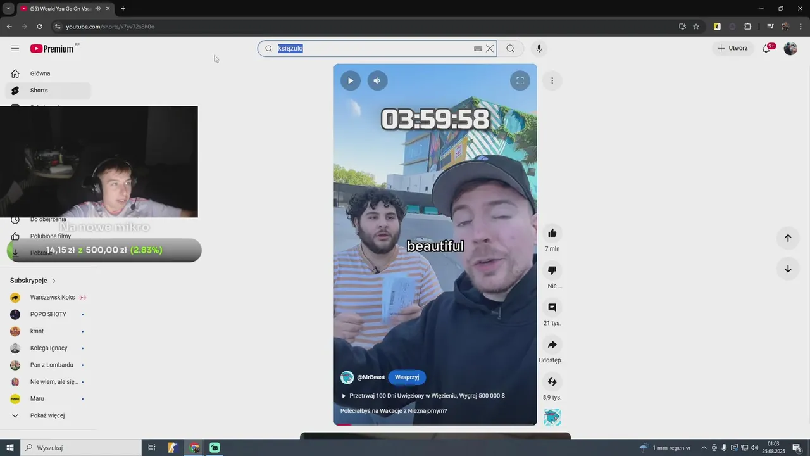Screen dimensions: 810x456
Task: Click the Wyszukaj taskbar search box
Action: (x=81, y=448)
